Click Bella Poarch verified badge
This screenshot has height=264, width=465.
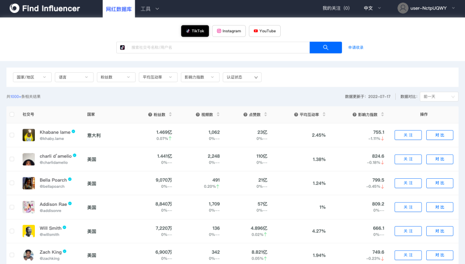pos(70,179)
